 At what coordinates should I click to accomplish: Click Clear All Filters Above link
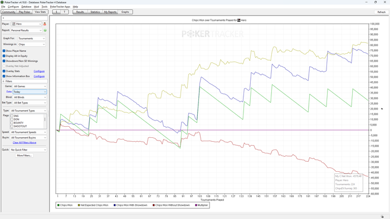click(x=25, y=143)
